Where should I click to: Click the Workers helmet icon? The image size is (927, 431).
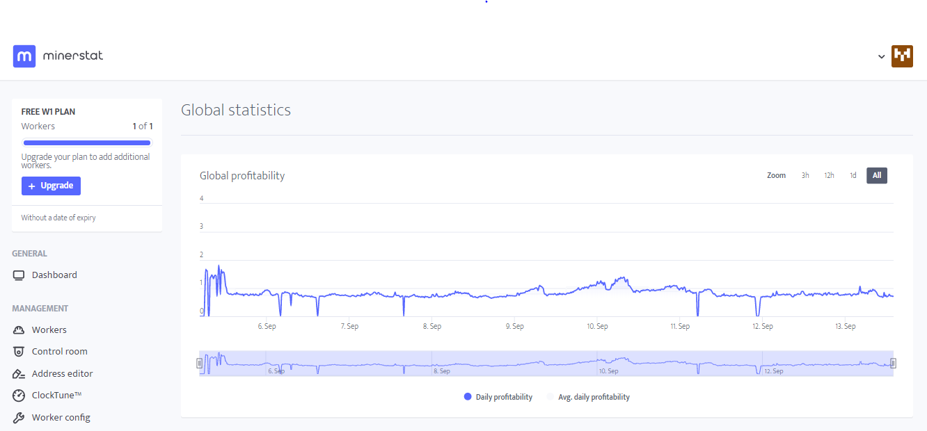[x=19, y=330]
